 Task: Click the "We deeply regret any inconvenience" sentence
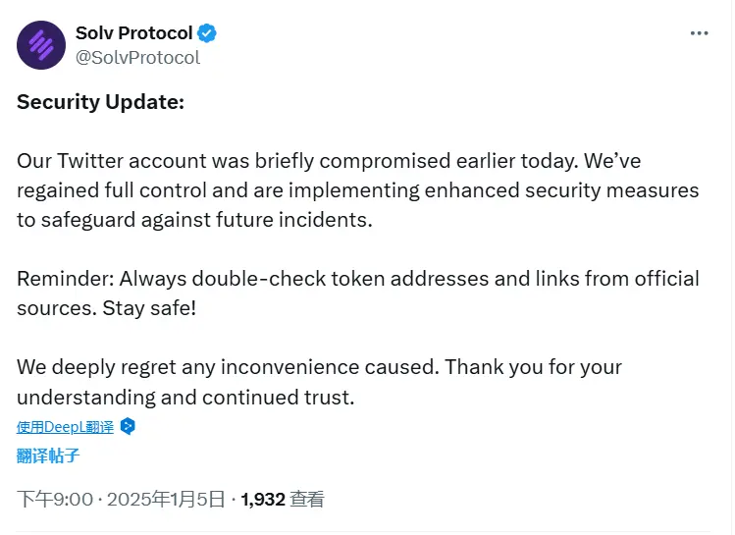click(x=228, y=367)
